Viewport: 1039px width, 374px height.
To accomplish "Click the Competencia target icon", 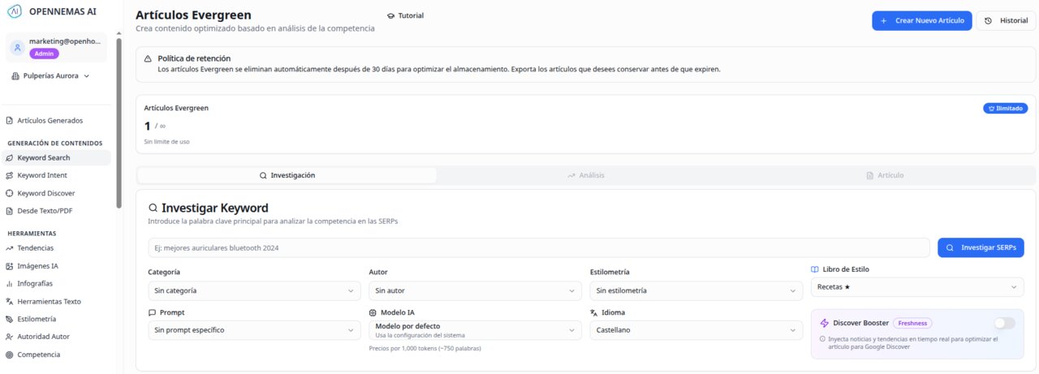I will [10, 355].
